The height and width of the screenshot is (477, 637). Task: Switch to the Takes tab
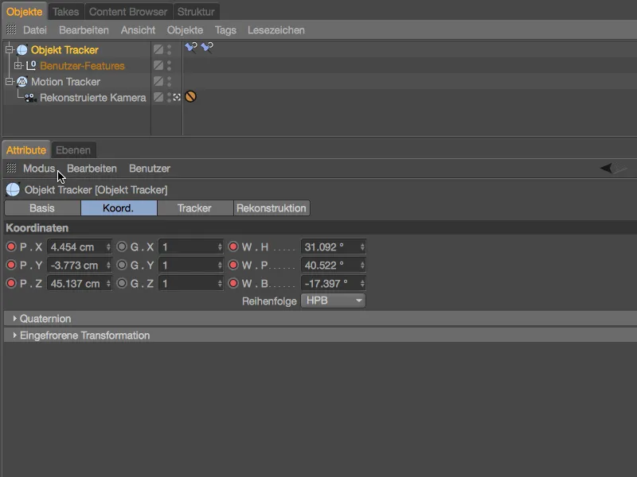pyautogui.click(x=66, y=12)
